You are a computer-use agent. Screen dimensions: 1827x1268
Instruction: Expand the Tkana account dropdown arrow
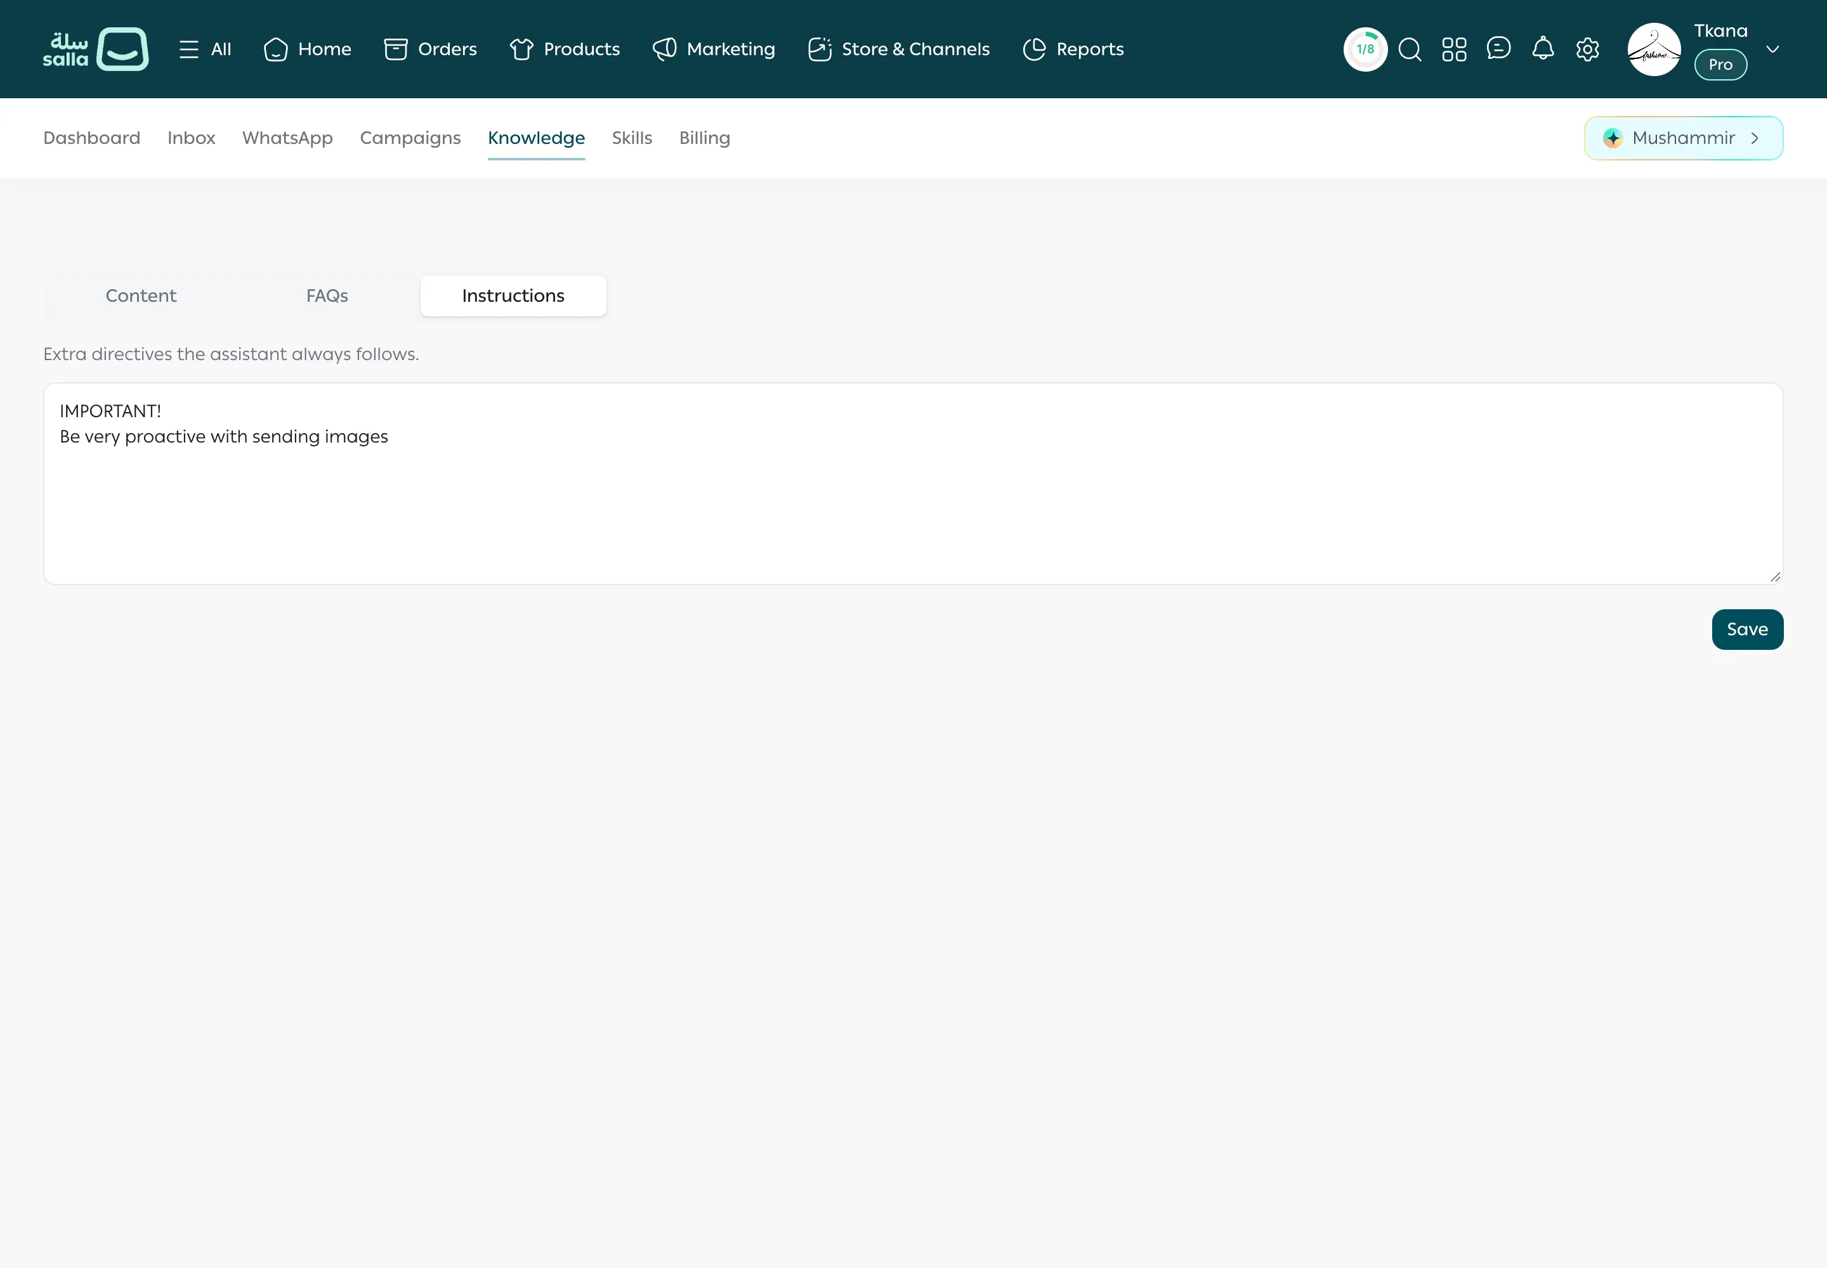[x=1772, y=49]
